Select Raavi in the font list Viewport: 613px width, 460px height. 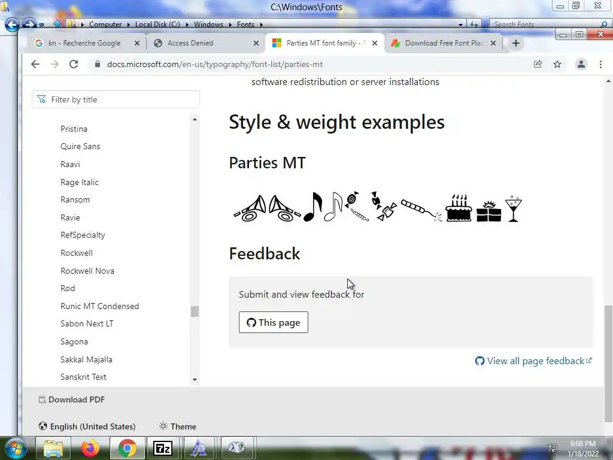pos(70,164)
